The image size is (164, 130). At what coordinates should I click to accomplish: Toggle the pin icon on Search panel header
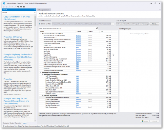click(x=35, y=9)
